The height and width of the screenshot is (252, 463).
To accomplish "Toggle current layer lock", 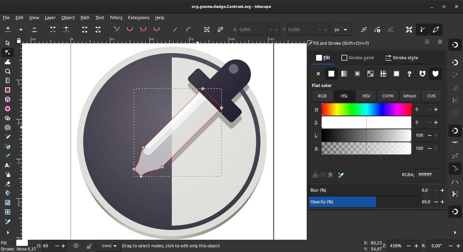I will point(89,246).
